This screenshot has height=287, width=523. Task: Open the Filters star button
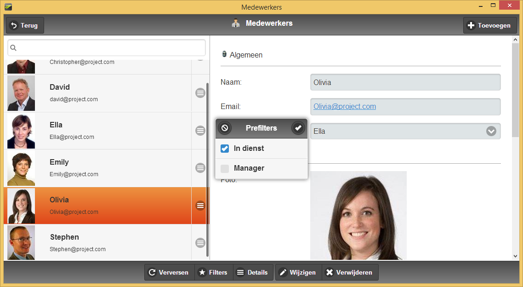[x=213, y=272]
